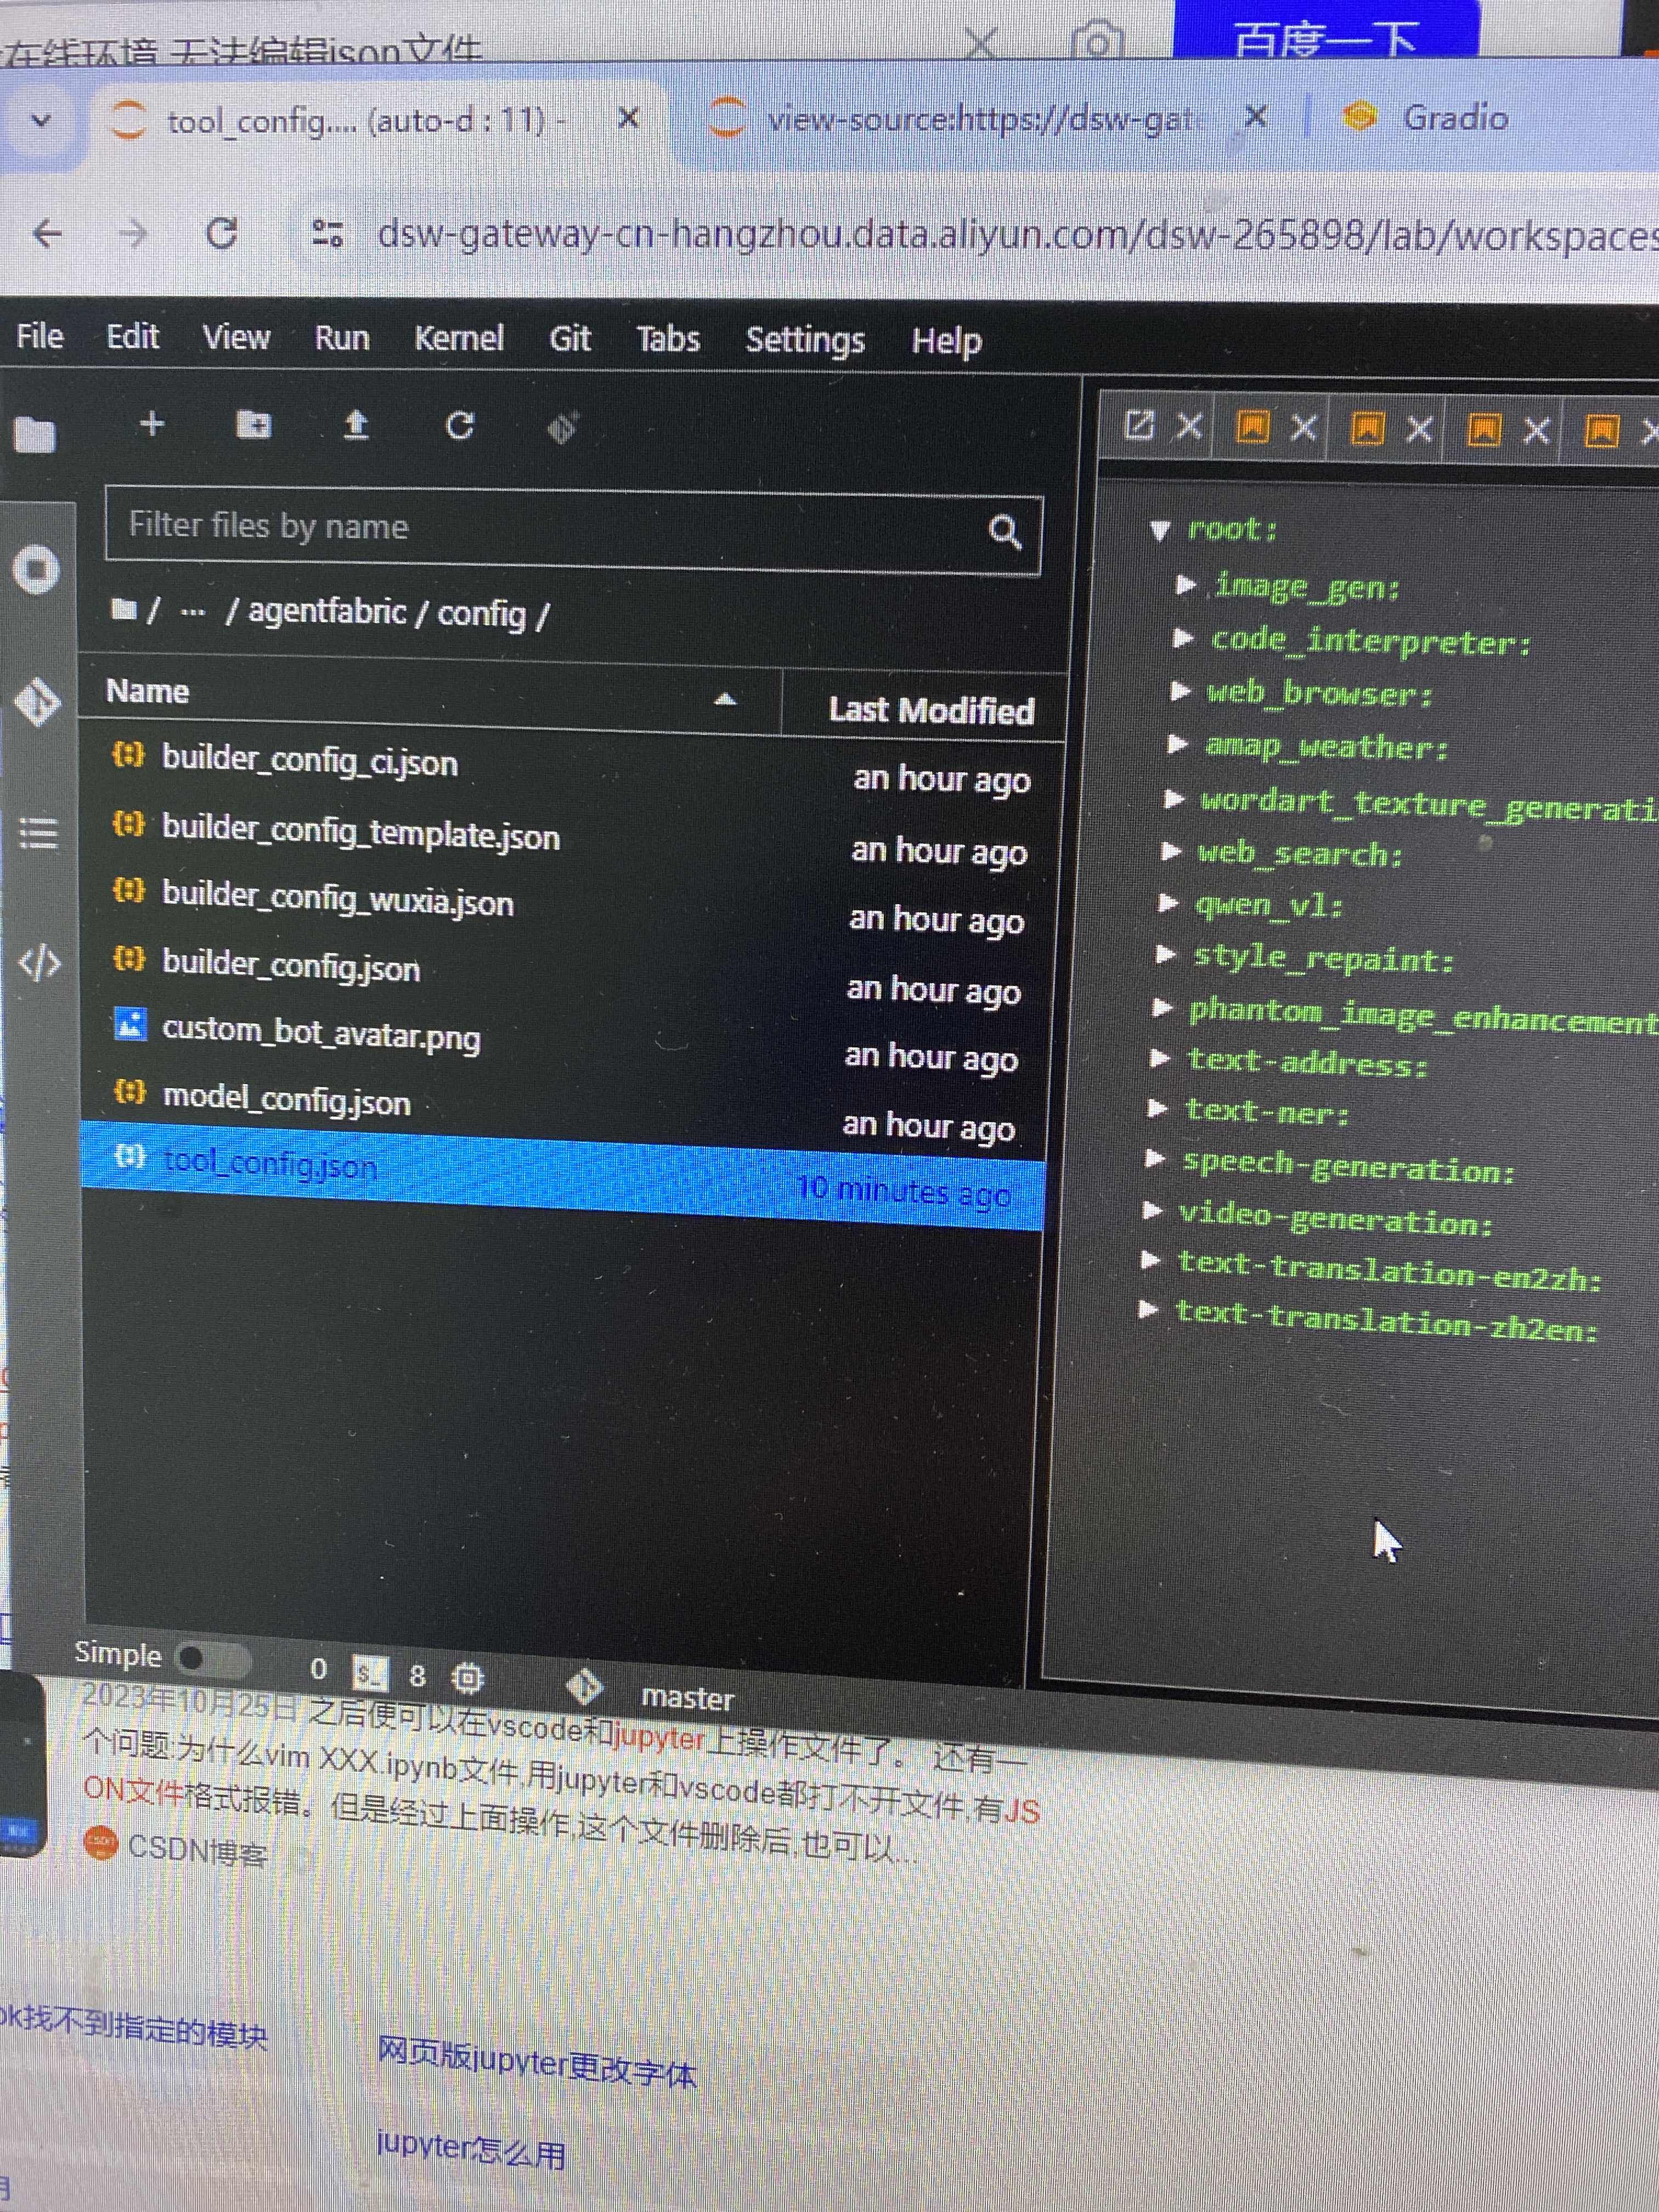Screen dimensions: 1659x2212
Task: Click the Upload Files icon
Action: tap(356, 426)
